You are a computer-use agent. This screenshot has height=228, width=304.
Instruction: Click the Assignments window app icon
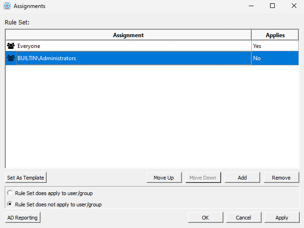click(x=7, y=6)
